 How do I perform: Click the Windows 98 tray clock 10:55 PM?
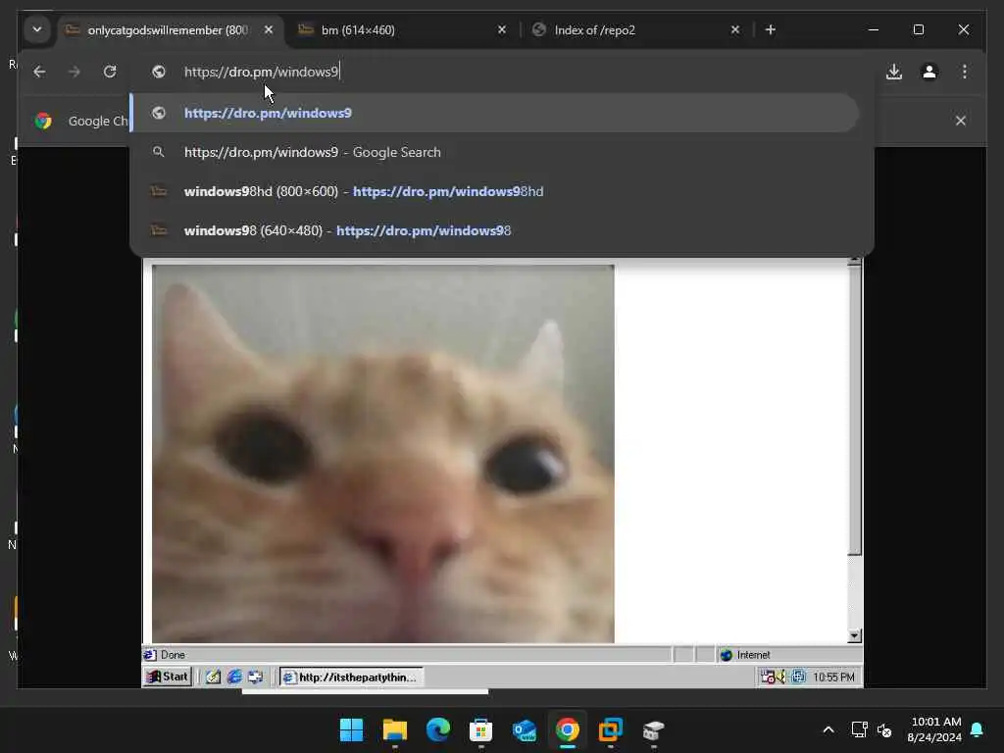pos(833,677)
